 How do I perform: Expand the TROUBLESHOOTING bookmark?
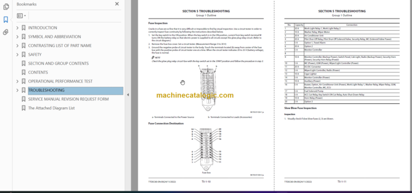(17, 90)
